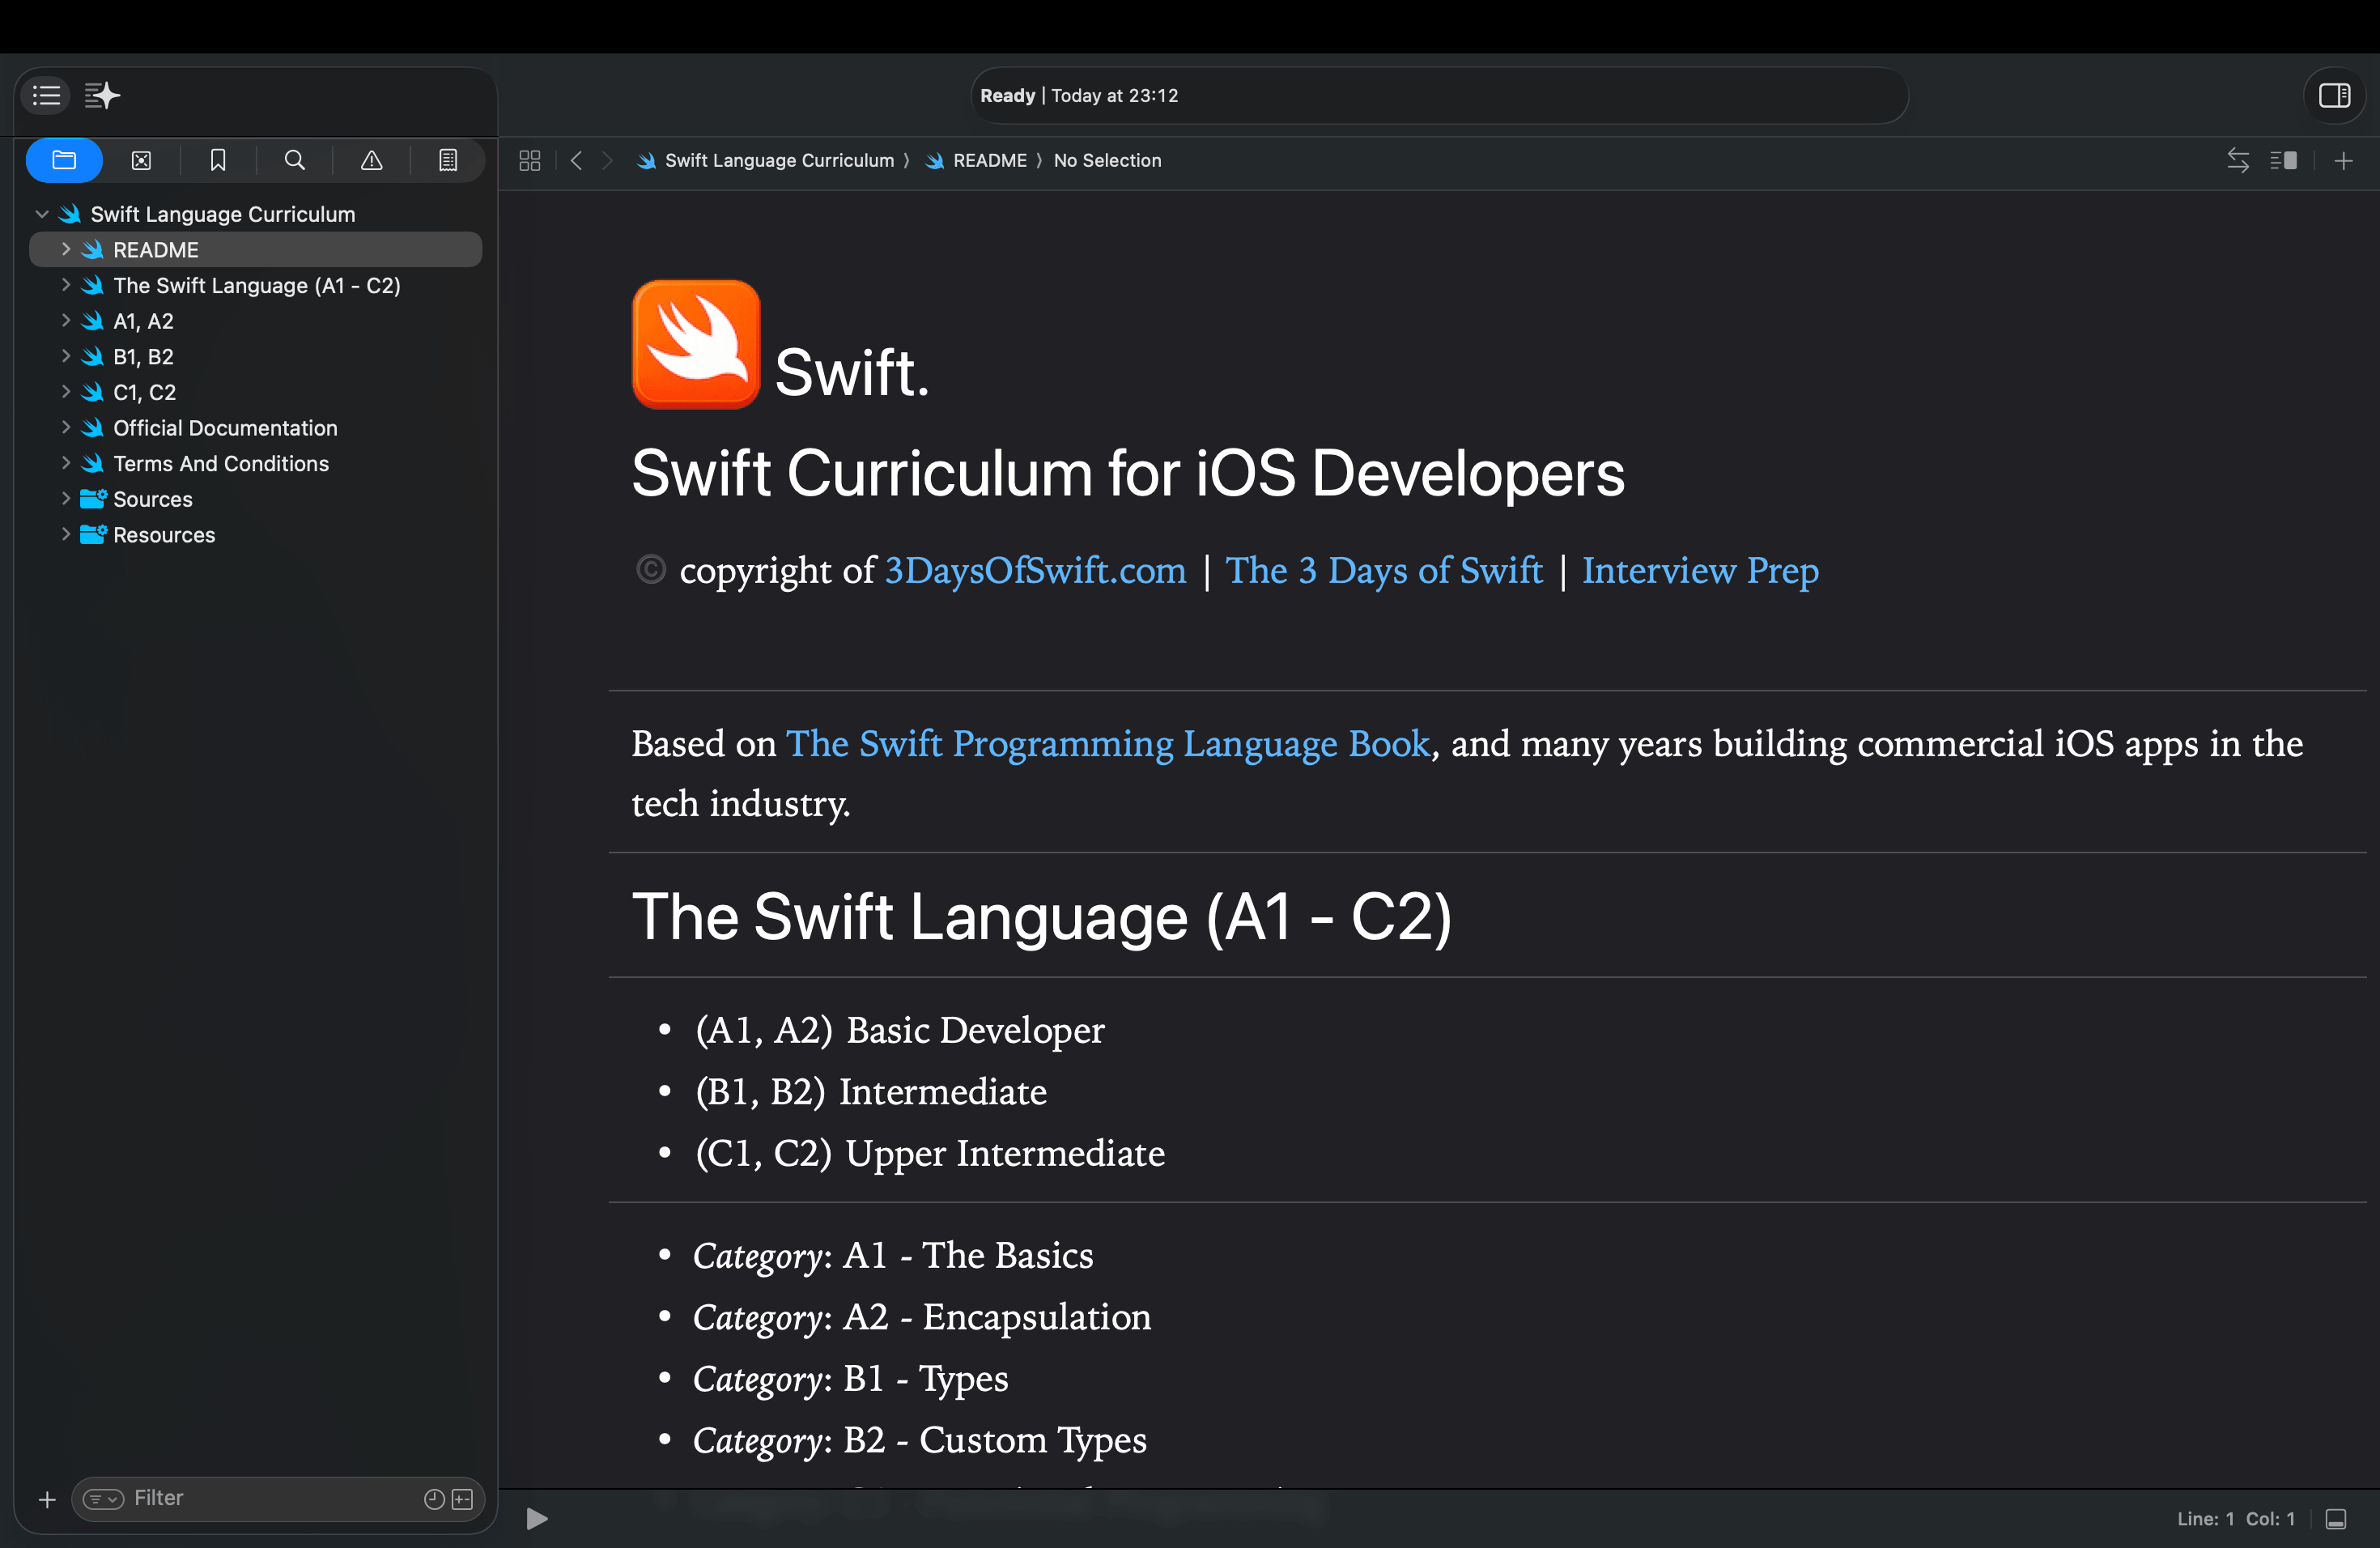Viewport: 2380px width, 1548px height.
Task: Open the Find navigator with magnifying glass
Action: (x=294, y=160)
